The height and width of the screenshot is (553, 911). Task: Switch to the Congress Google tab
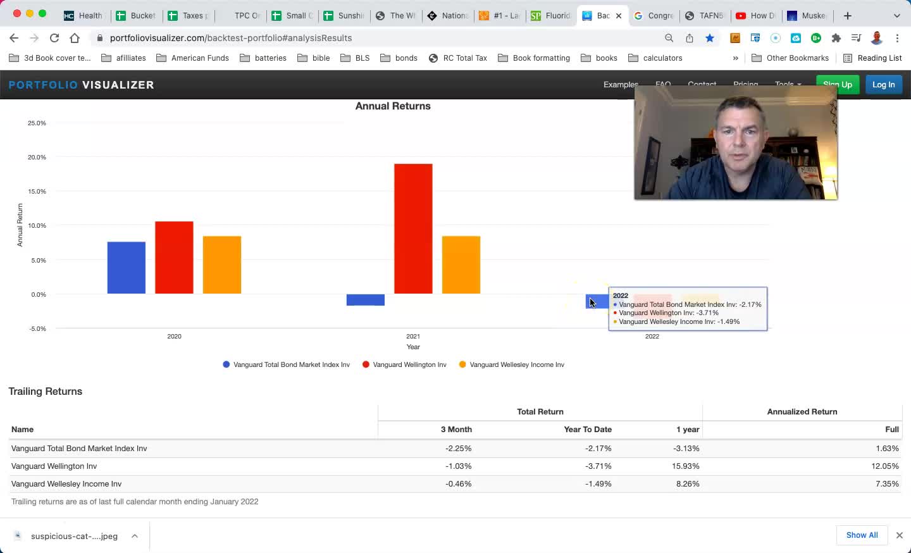[x=655, y=16]
